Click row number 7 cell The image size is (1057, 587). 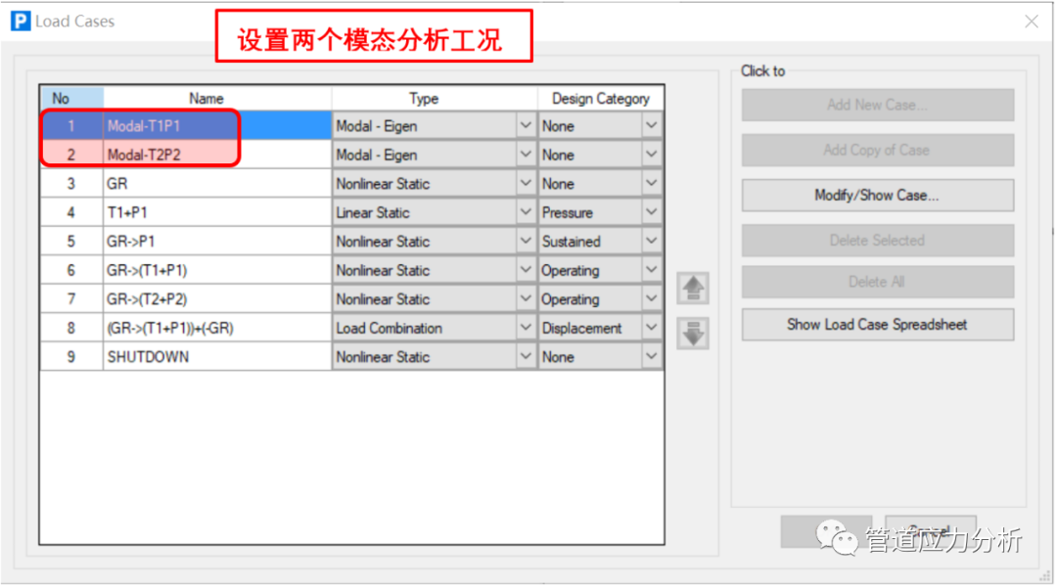click(71, 299)
